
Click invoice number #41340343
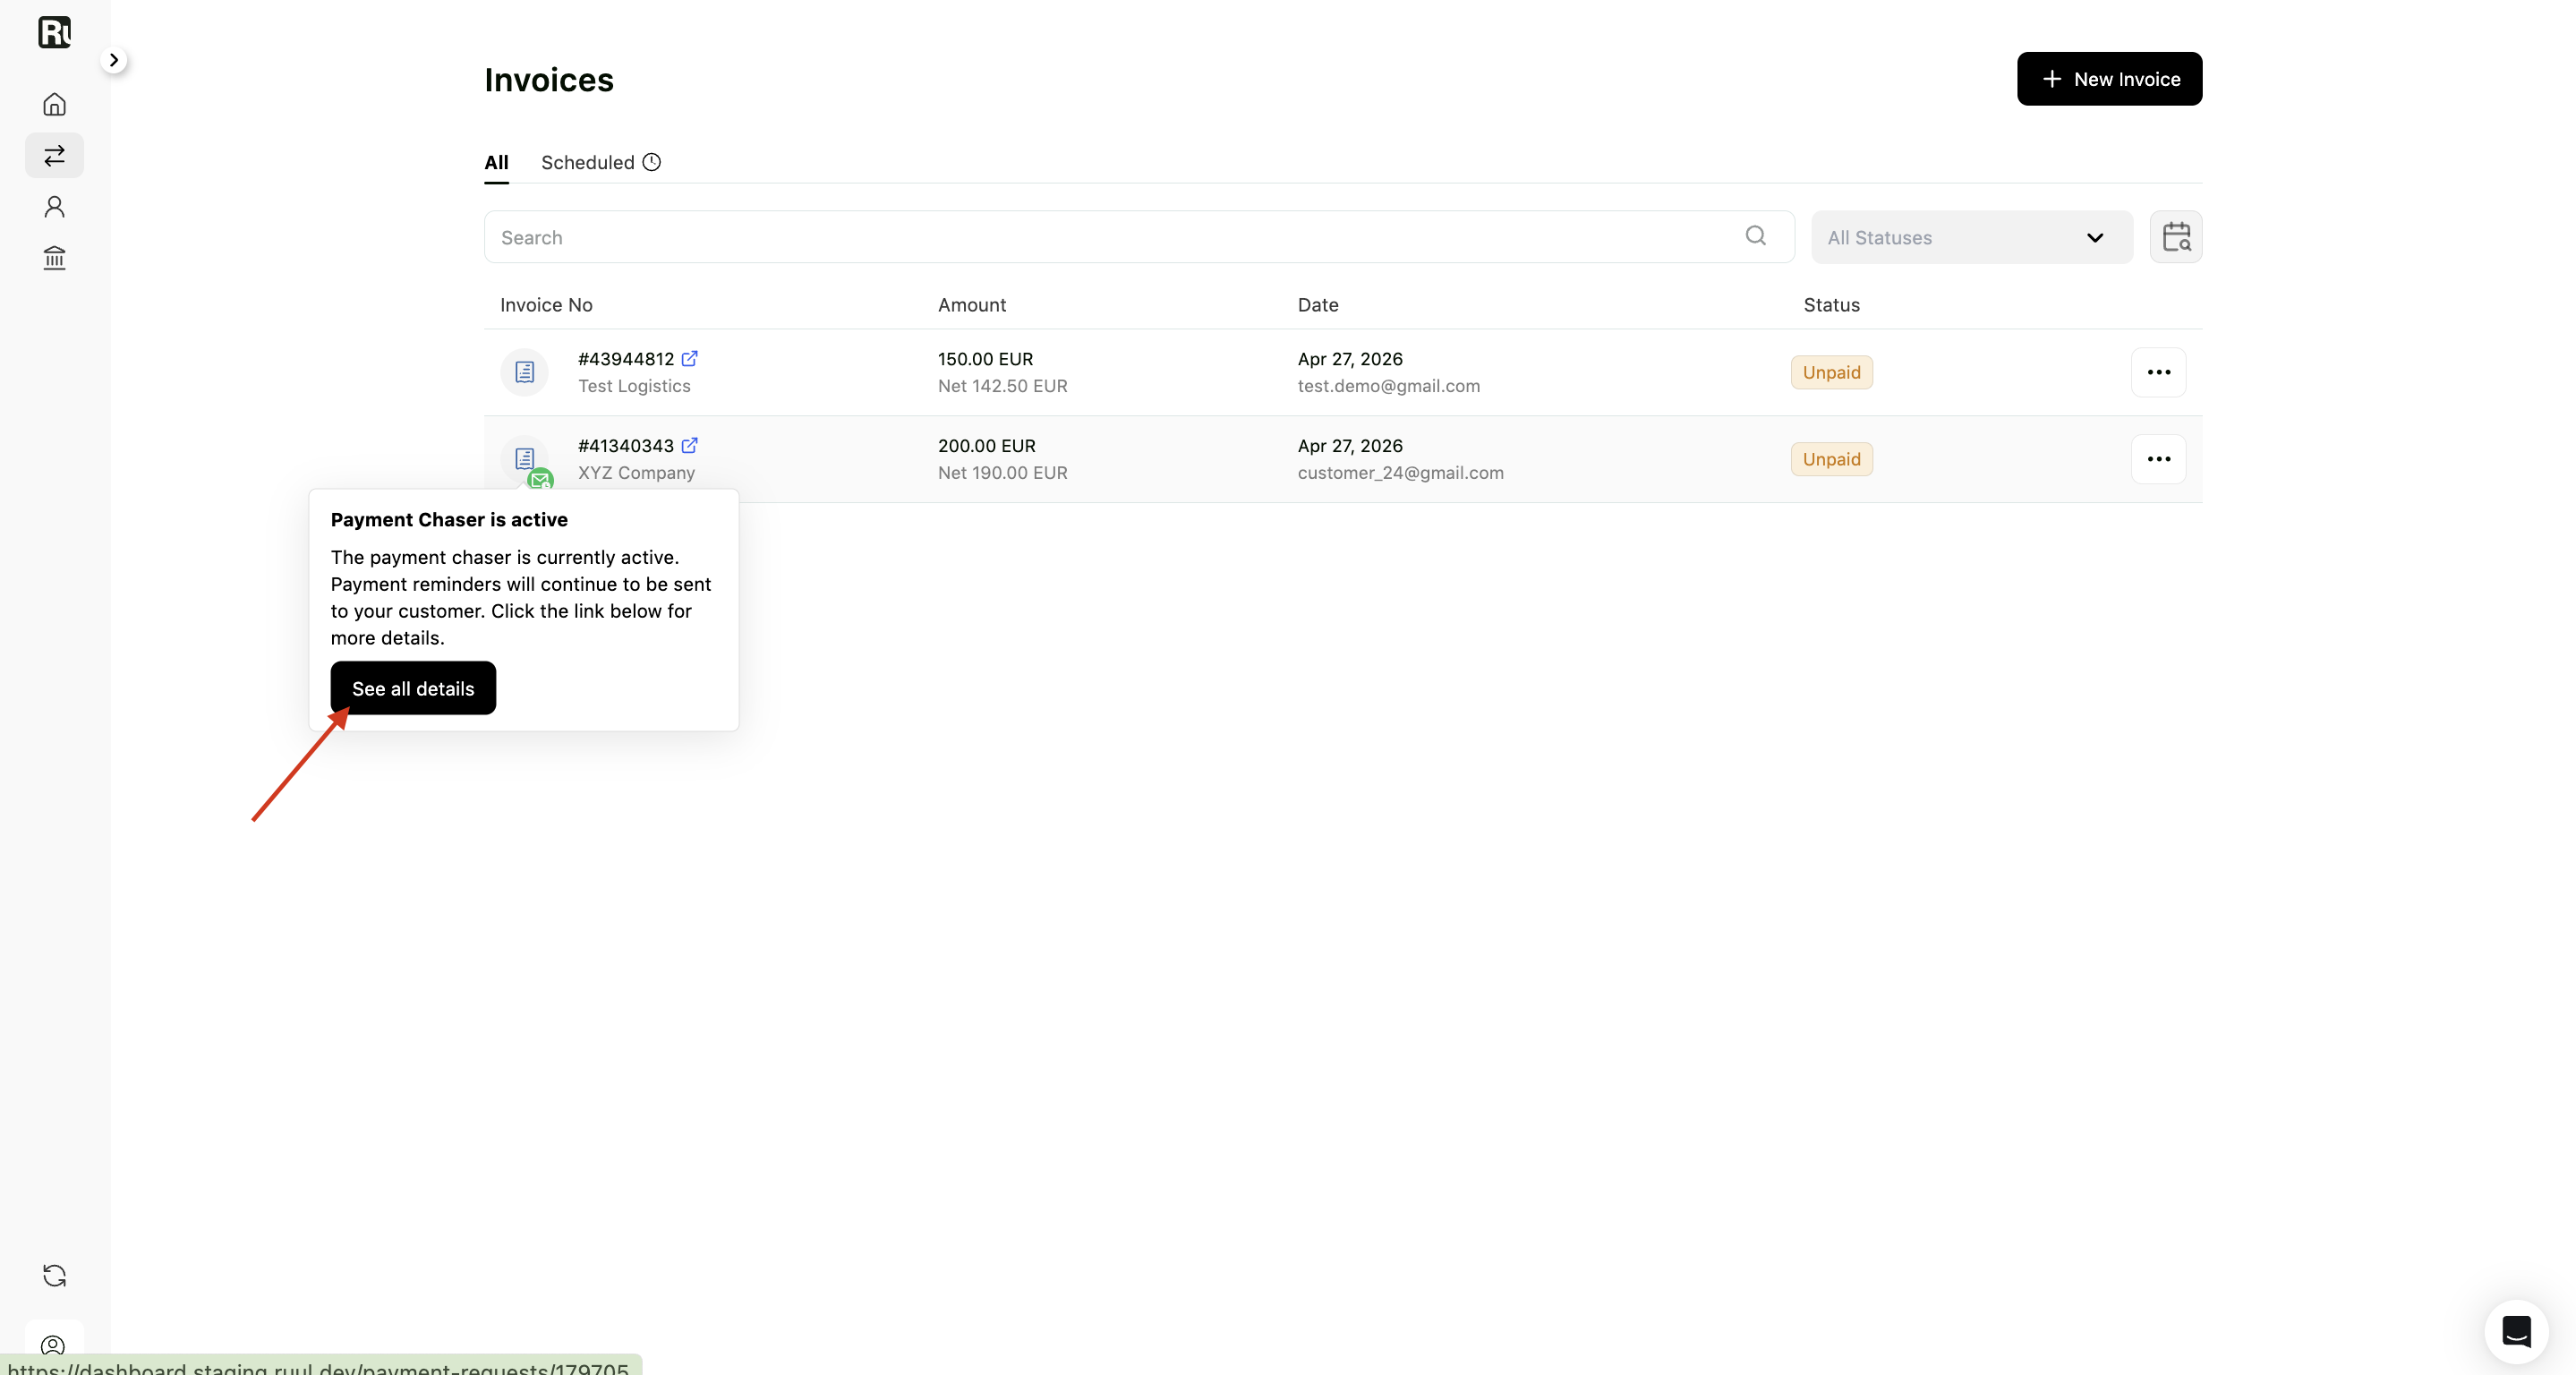(x=626, y=445)
